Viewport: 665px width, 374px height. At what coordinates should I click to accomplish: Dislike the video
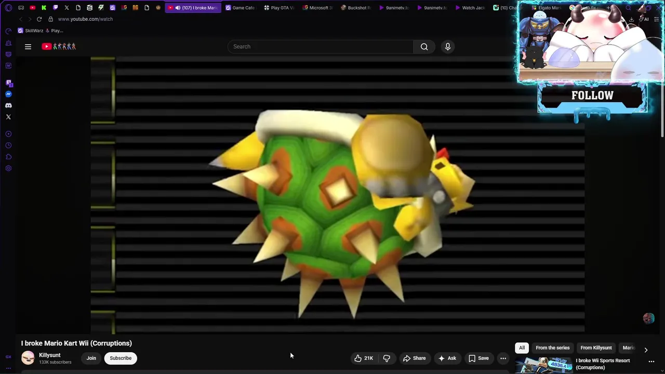coord(387,358)
